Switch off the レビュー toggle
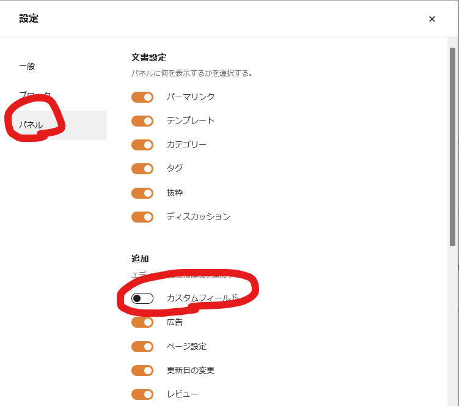Viewport: 459px width, 406px height. 142,394
